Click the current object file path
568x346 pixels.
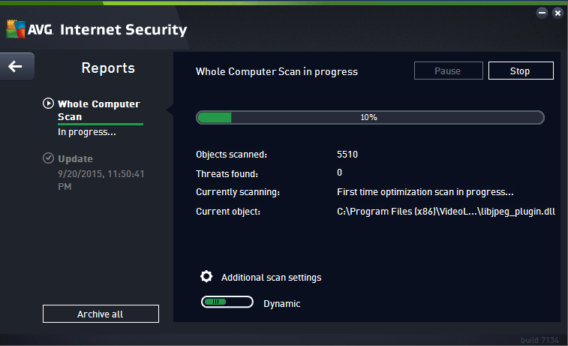(446, 212)
